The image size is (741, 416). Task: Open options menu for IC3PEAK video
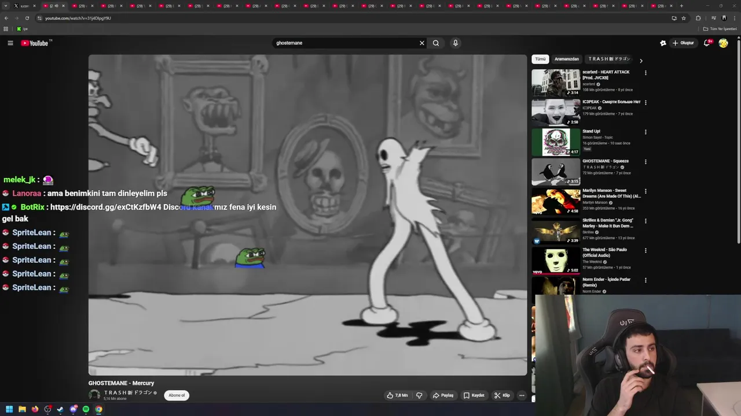pyautogui.click(x=645, y=102)
